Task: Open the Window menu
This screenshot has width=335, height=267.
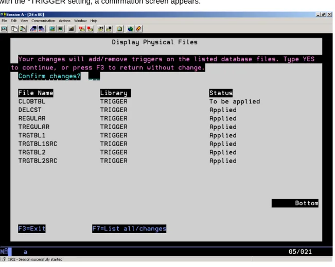Action: click(x=80, y=21)
